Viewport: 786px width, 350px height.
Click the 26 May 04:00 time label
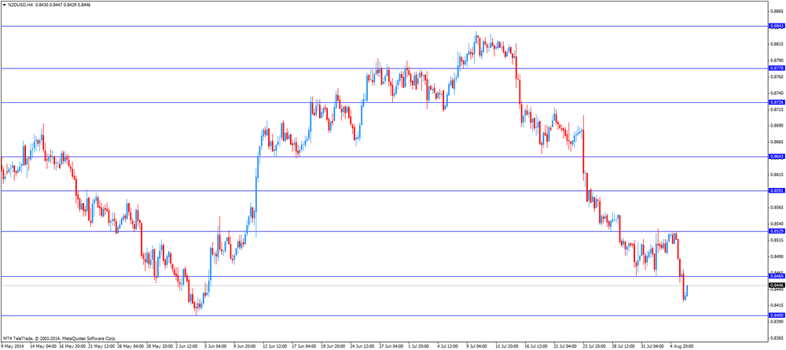pos(130,347)
